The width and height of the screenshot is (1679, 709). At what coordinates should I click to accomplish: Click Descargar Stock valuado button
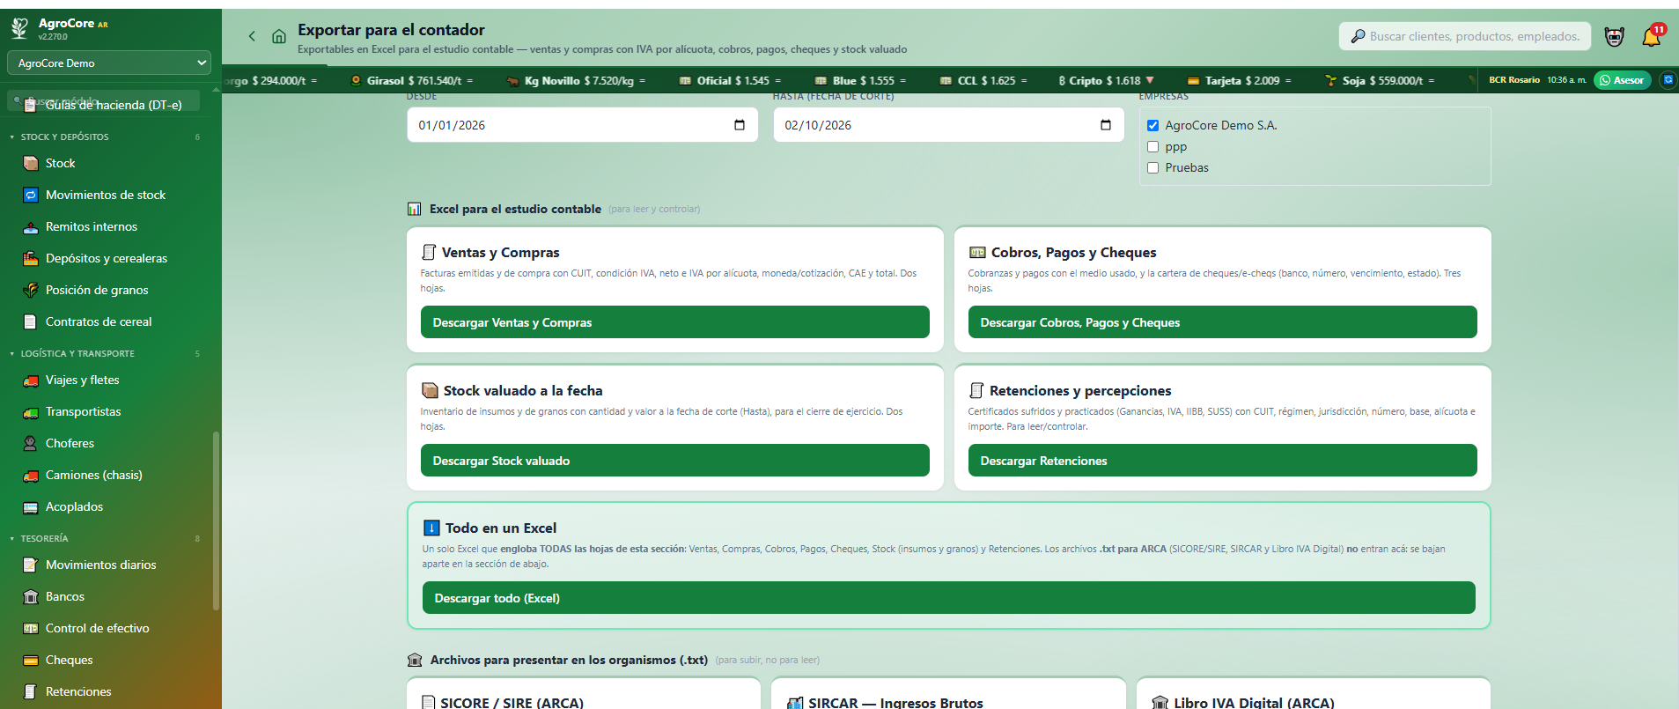pos(675,461)
